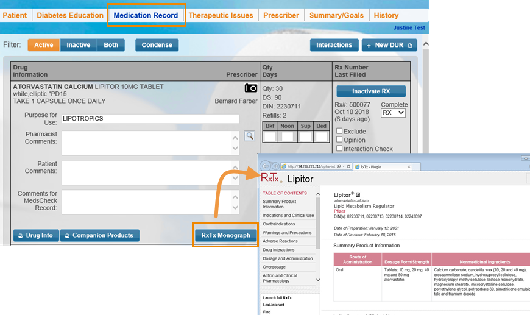Open the Drug Info button
The width and height of the screenshot is (530, 315).
(36, 235)
